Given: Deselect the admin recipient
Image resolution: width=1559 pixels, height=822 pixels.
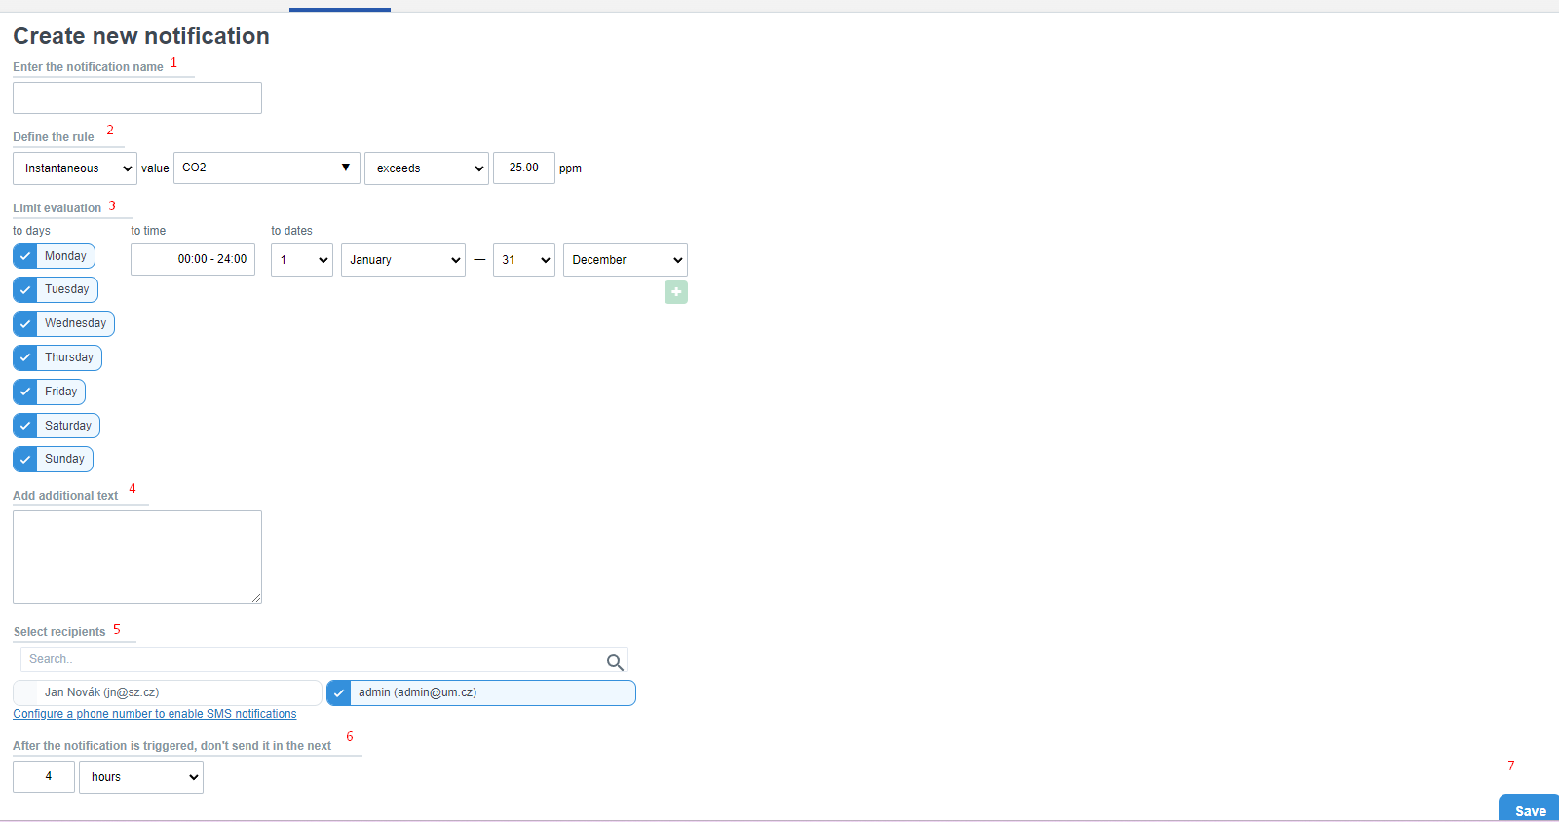Looking at the screenshot, I should click(339, 693).
